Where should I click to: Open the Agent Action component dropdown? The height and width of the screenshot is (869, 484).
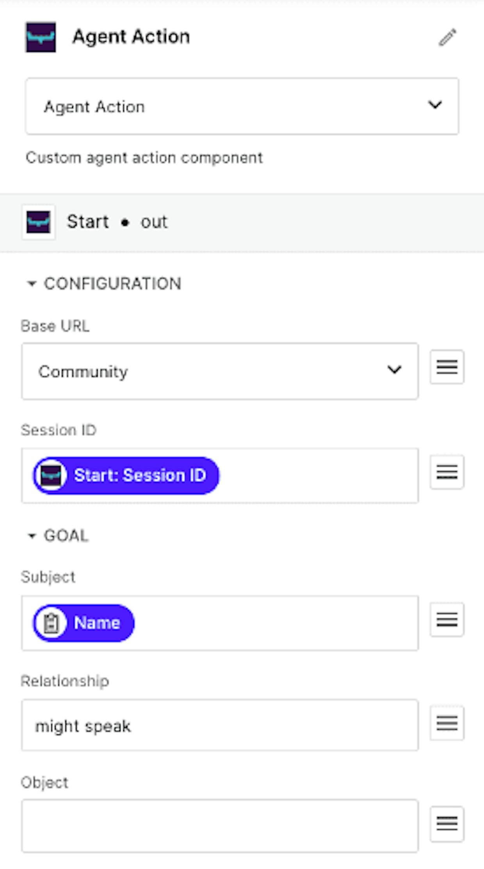(x=242, y=106)
